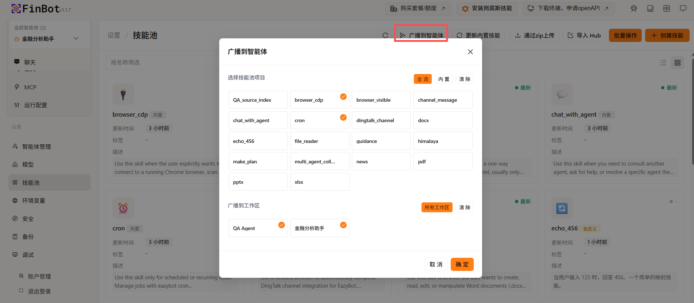
Task: Open MCP in sidebar
Action: 49,87
